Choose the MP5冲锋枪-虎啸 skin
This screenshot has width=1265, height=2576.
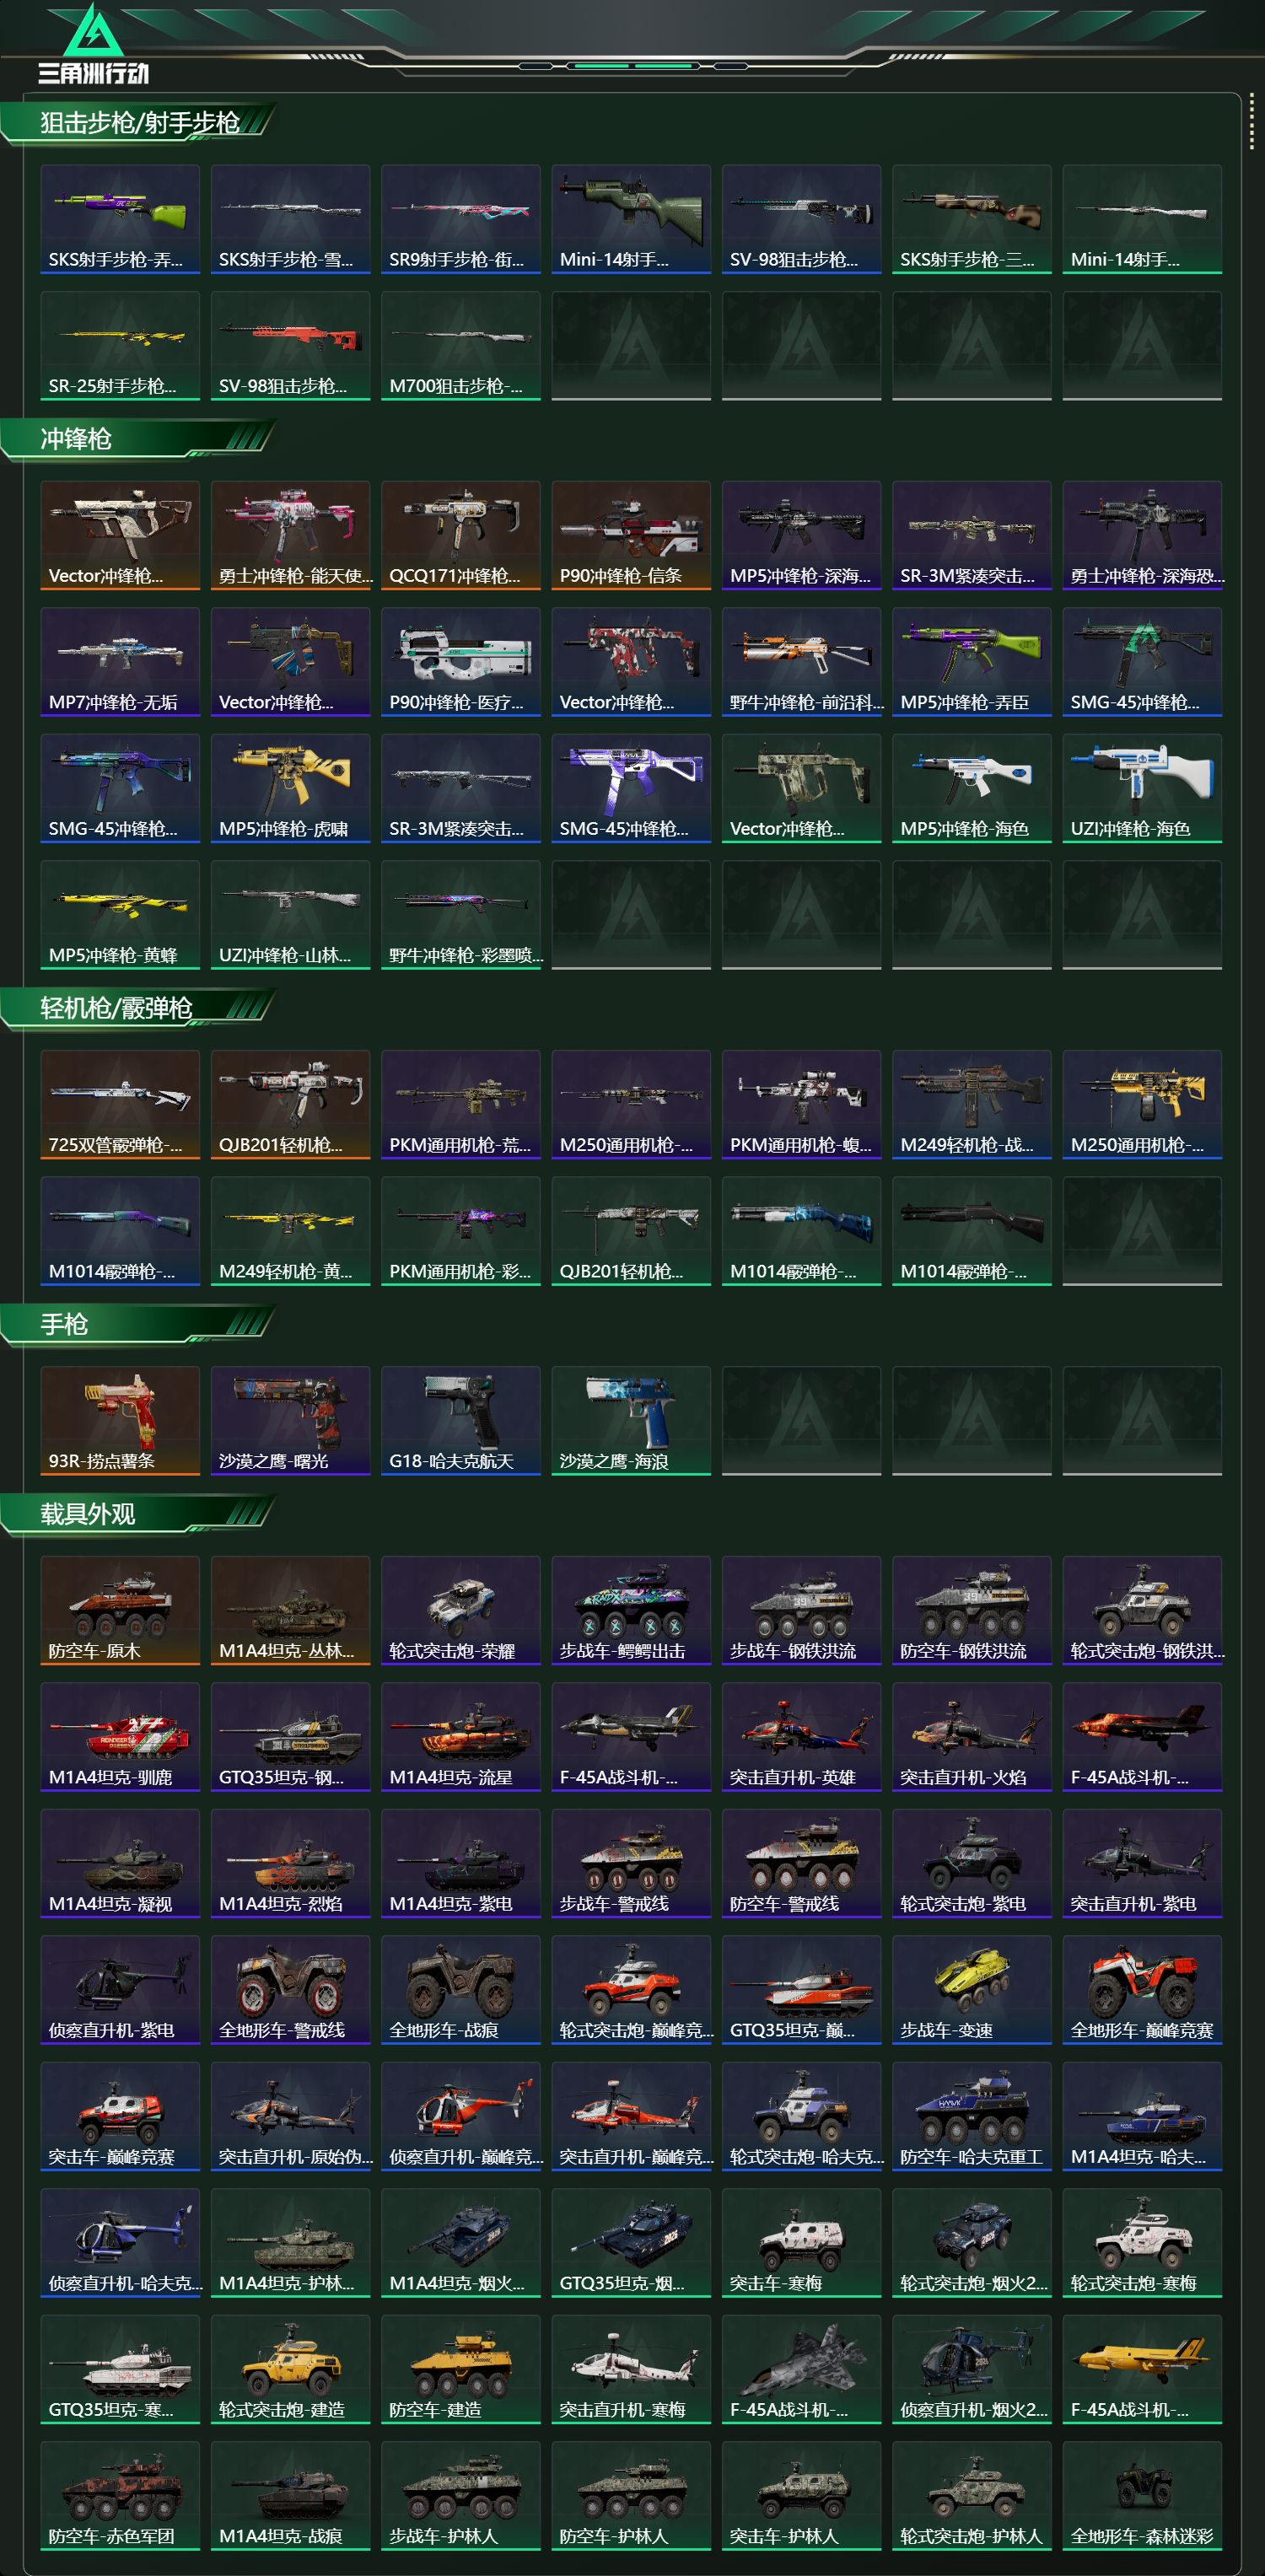tap(290, 788)
